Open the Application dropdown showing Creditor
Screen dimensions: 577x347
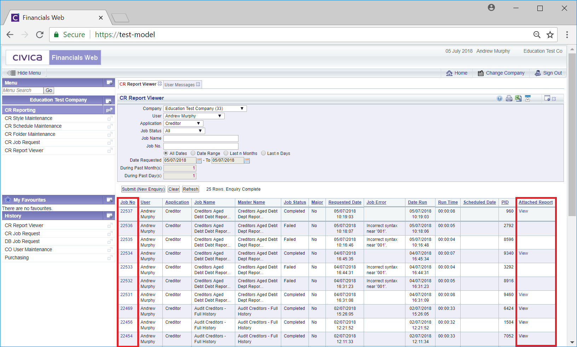pyautogui.click(x=183, y=123)
